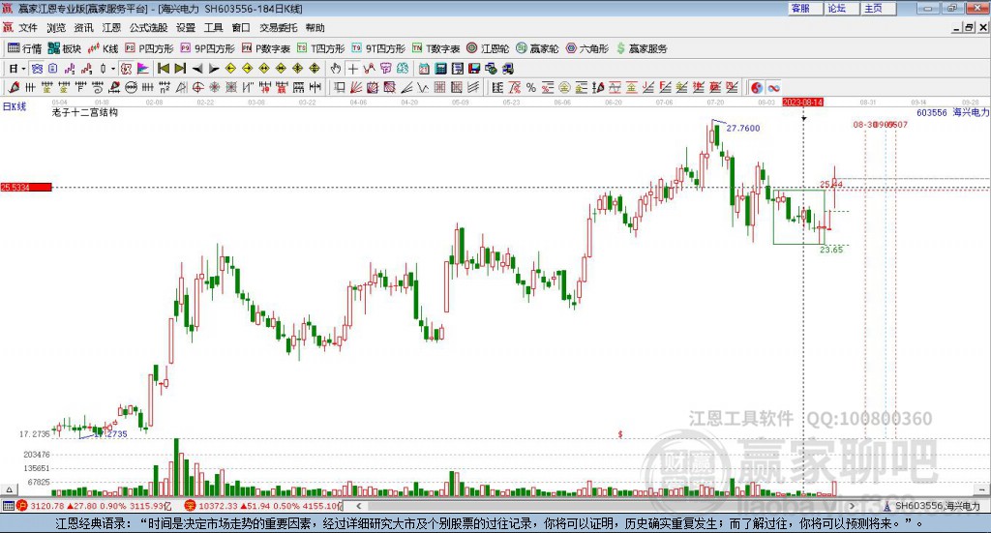The image size is (991, 533).
Task: Click the infinity loop icon
Action: pos(773,88)
